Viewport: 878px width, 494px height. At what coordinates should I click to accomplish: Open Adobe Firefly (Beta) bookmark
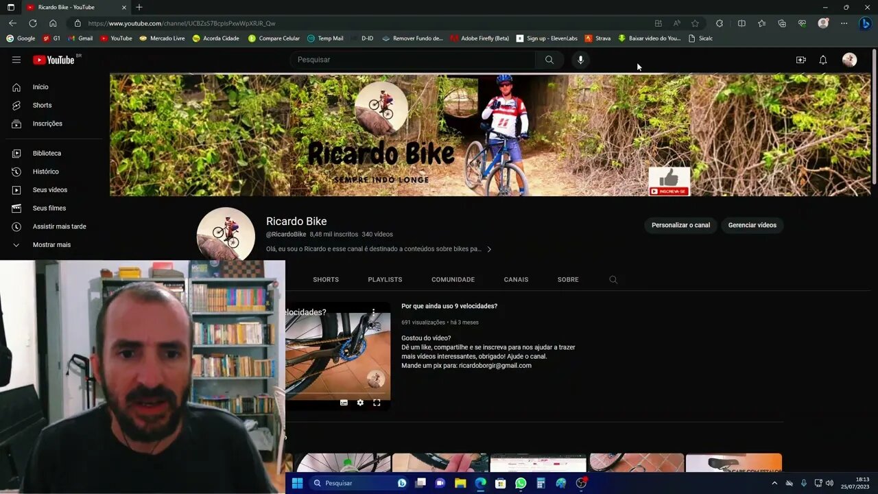(x=479, y=38)
